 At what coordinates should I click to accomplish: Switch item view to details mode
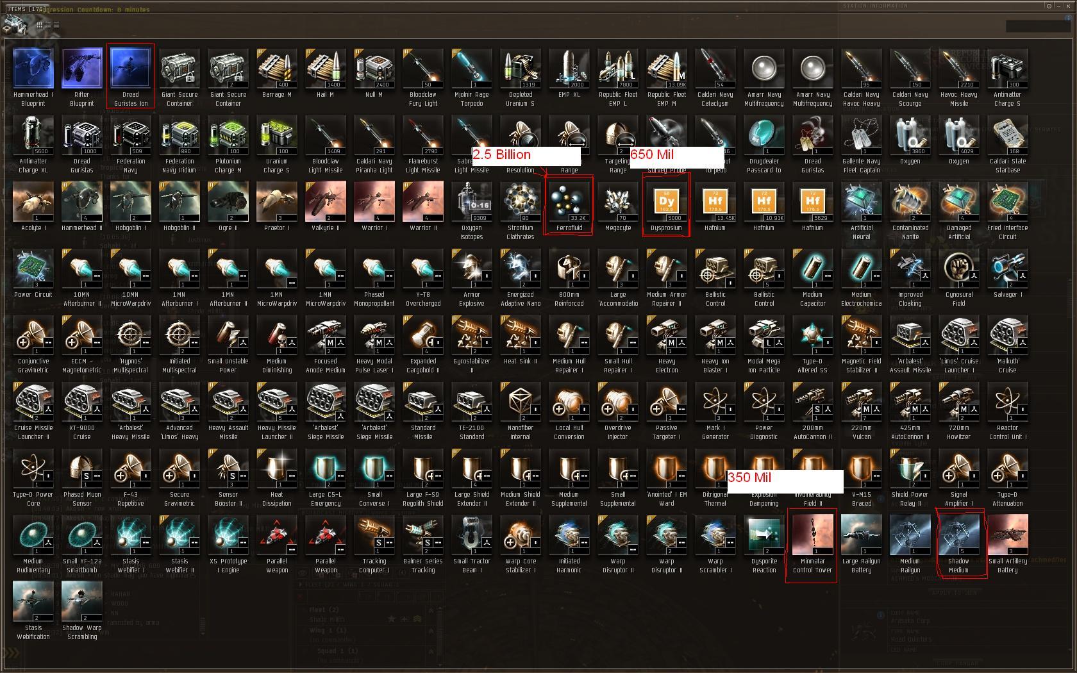click(x=48, y=26)
